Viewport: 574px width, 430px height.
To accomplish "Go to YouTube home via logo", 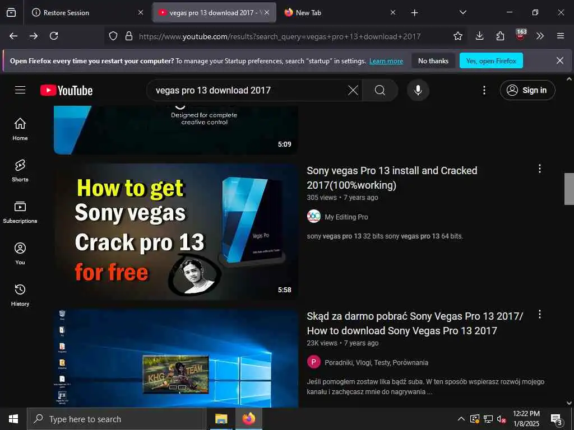I will click(x=66, y=90).
